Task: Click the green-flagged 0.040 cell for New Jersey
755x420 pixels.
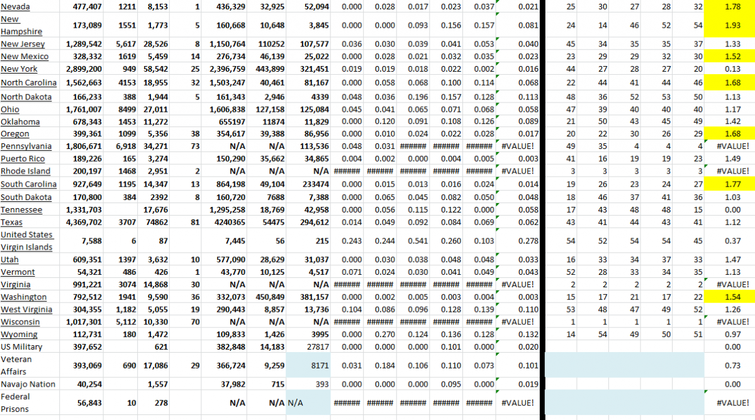Action: (518, 43)
